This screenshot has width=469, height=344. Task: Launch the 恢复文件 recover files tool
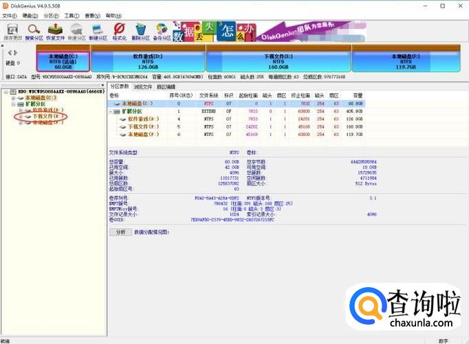coord(55,32)
